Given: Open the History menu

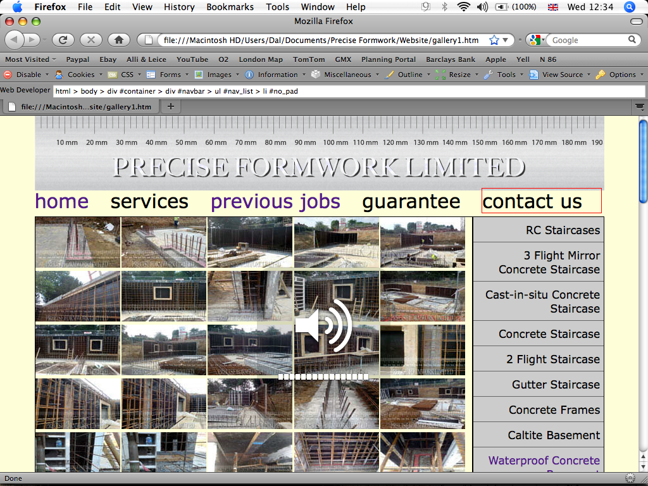Looking at the screenshot, I should click(179, 7).
